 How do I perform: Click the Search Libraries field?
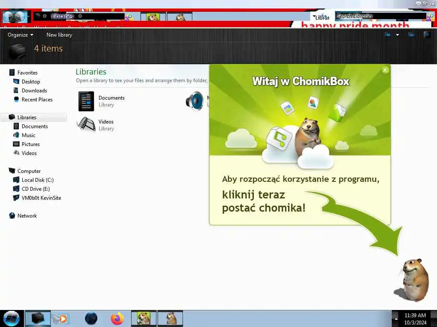[381, 16]
